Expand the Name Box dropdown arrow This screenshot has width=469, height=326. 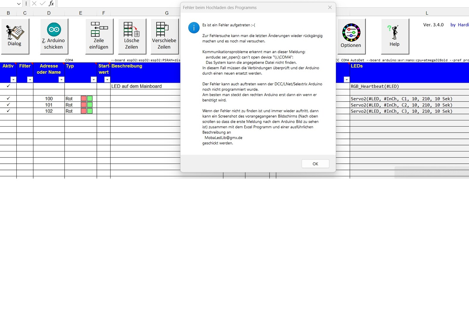(x=19, y=4)
